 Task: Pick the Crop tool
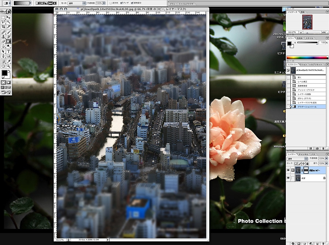click(x=3, y=27)
